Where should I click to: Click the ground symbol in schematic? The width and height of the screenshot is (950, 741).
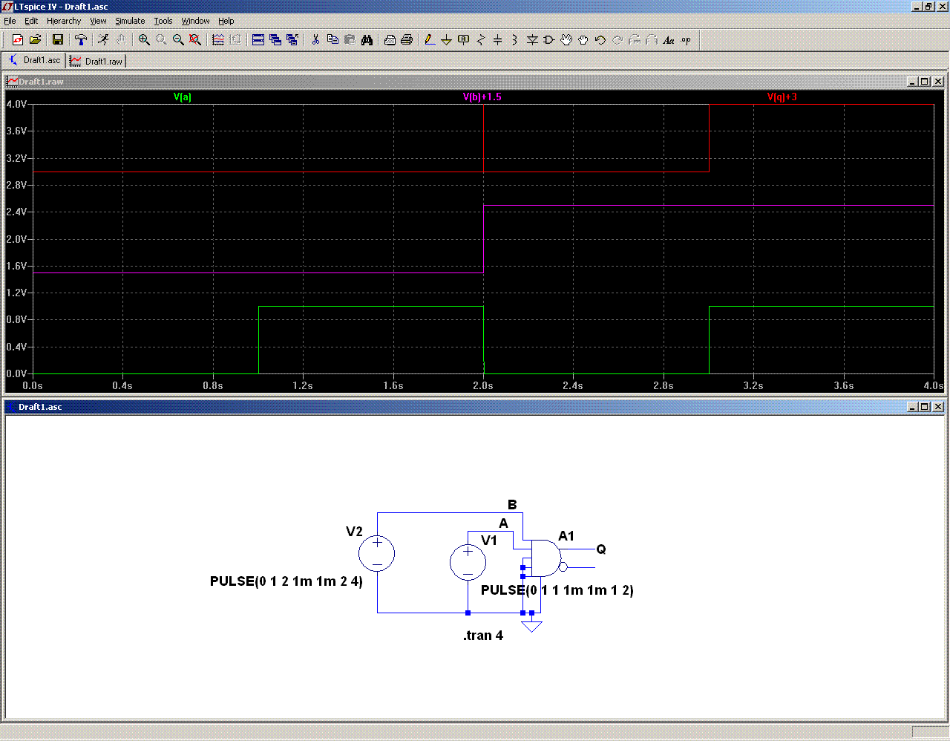tap(532, 626)
